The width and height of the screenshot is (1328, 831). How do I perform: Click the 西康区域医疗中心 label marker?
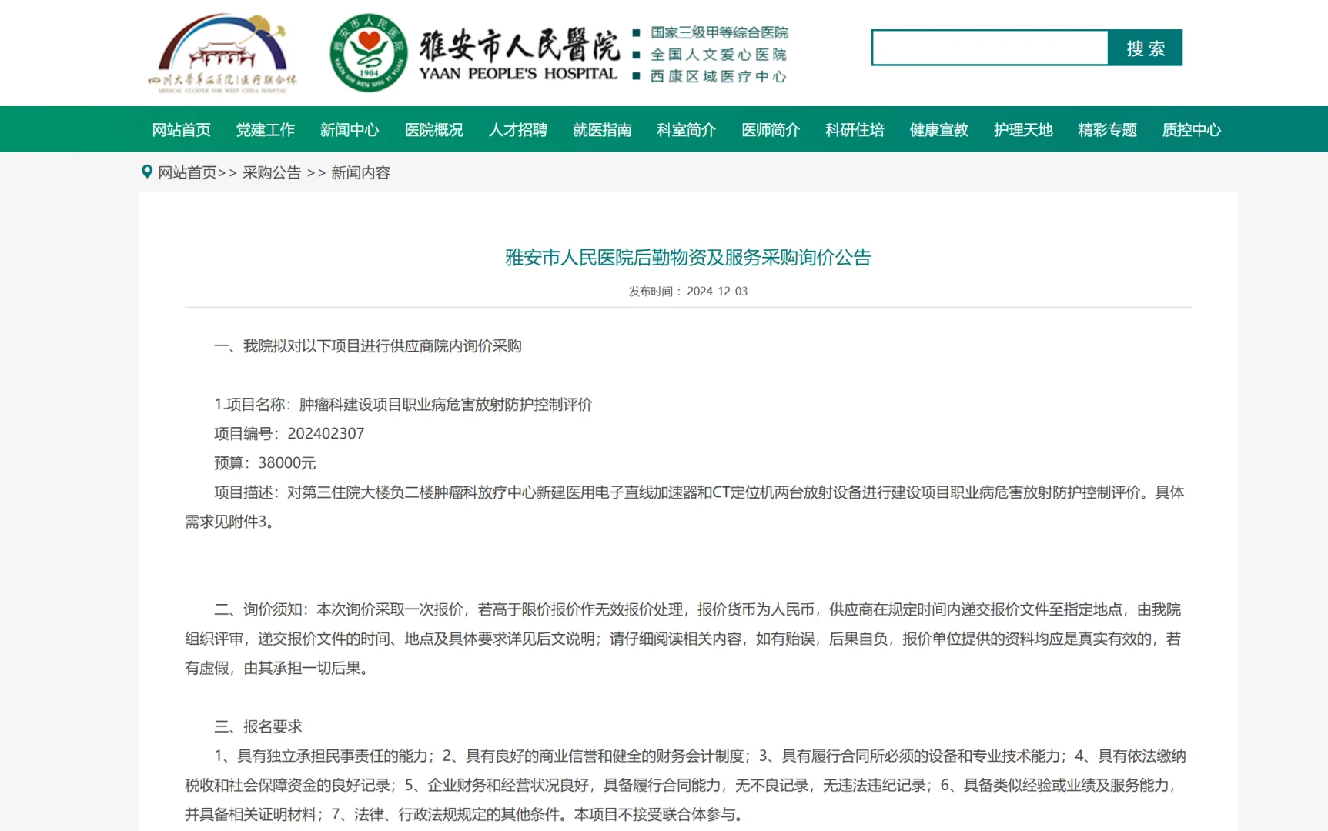click(636, 77)
